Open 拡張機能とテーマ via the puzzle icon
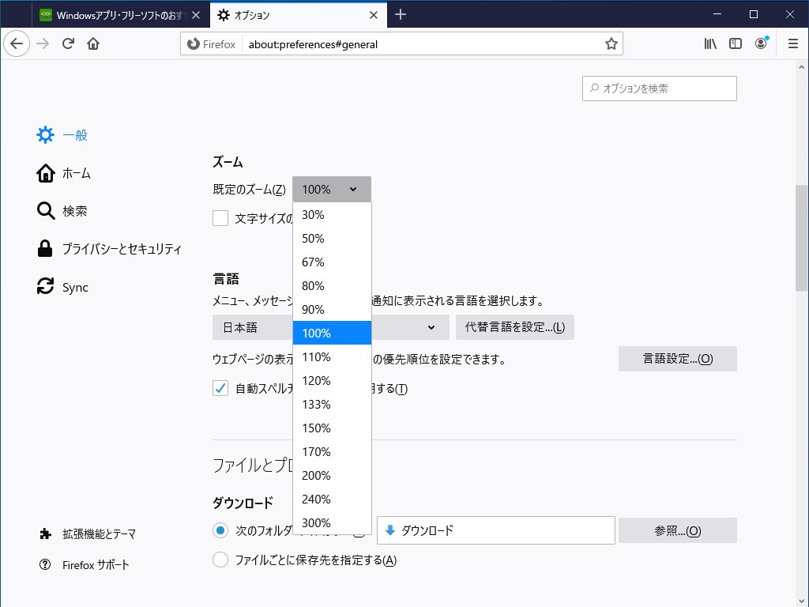This screenshot has height=607, width=809. click(x=45, y=533)
